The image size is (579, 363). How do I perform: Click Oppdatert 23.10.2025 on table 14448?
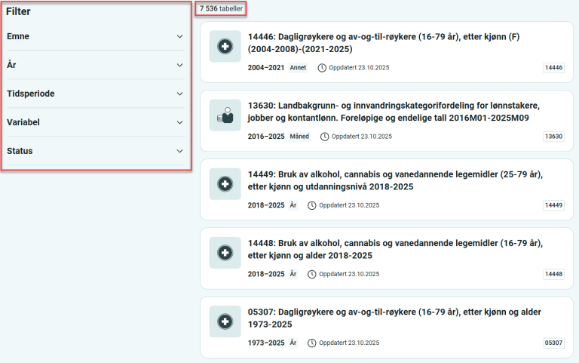[349, 274]
